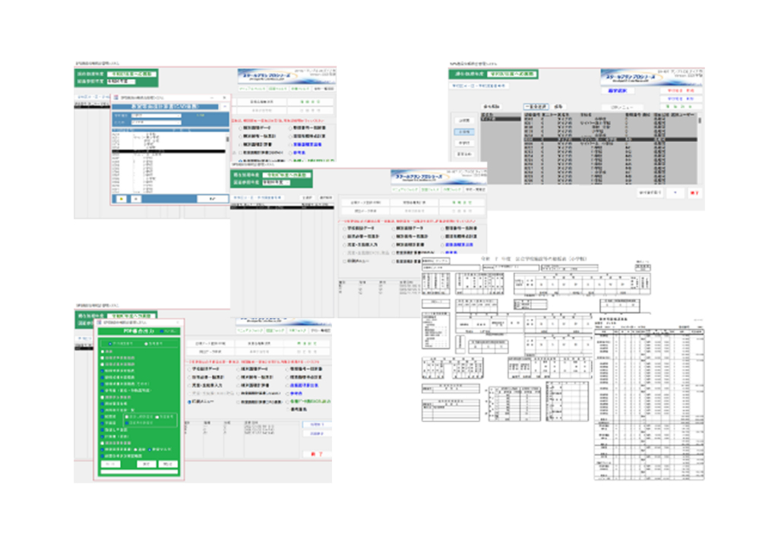
Task: Click the scrollbar of the blue dialog's school list
Action: [x=227, y=162]
